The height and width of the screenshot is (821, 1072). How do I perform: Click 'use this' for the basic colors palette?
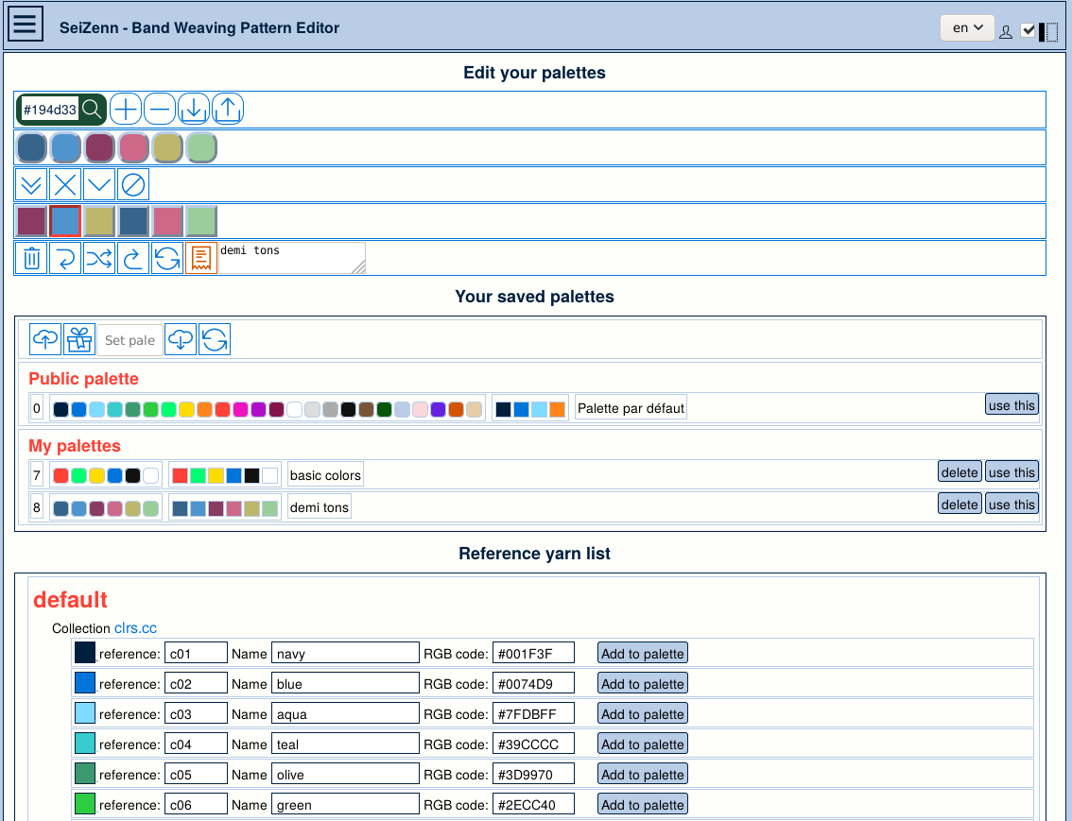[x=1011, y=470]
